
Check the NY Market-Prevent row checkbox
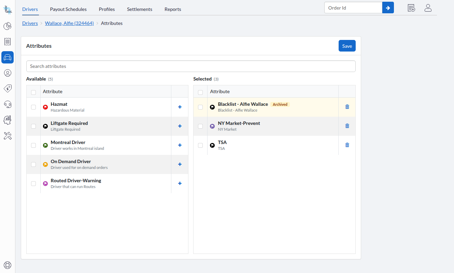click(200, 126)
